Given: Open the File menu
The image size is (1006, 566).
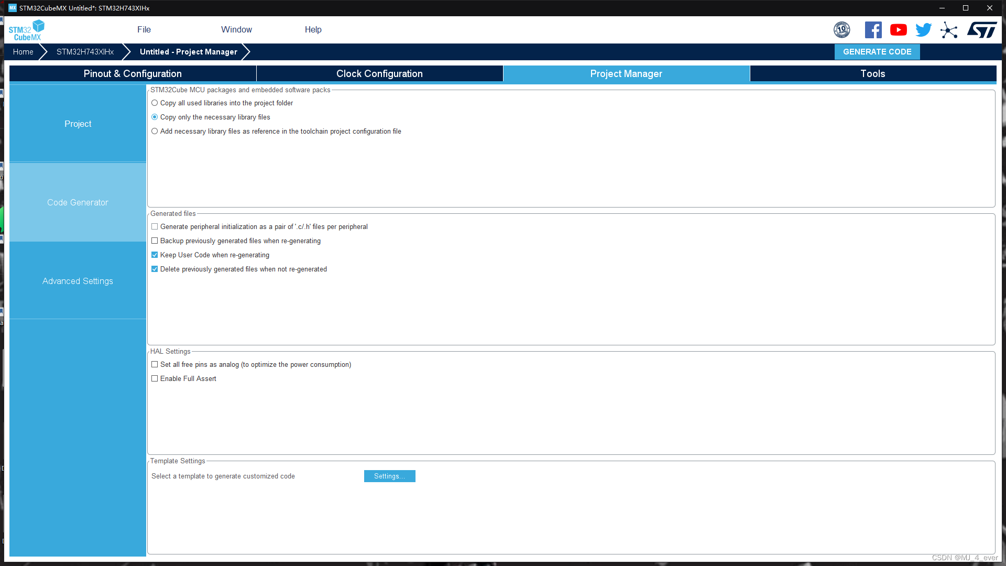Looking at the screenshot, I should pyautogui.click(x=144, y=30).
